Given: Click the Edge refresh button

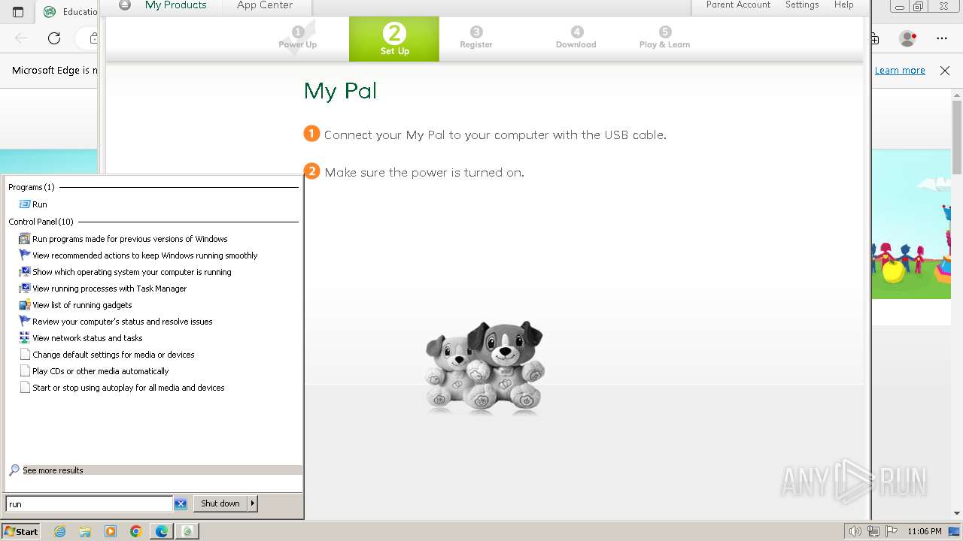Looking at the screenshot, I should (x=54, y=38).
